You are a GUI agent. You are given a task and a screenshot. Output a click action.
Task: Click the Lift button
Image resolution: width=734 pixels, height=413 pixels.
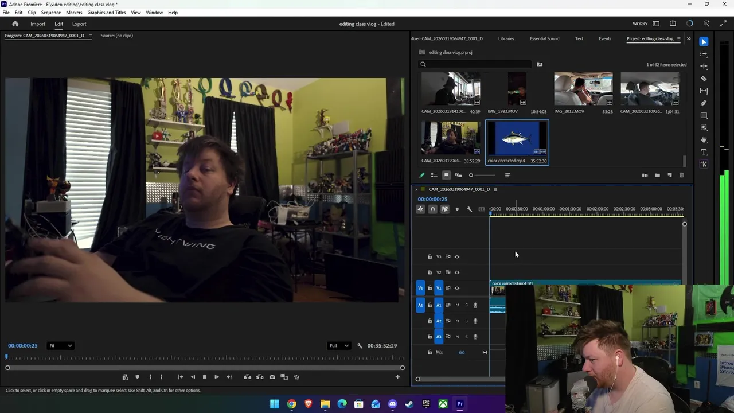pyautogui.click(x=247, y=377)
